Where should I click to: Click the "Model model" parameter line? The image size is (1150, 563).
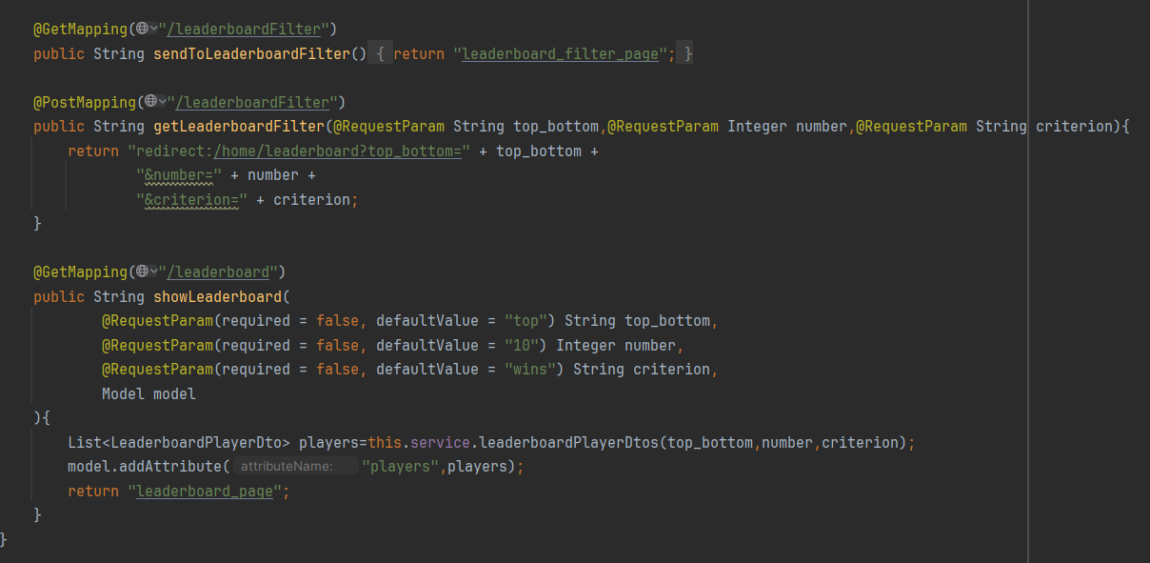coord(149,394)
